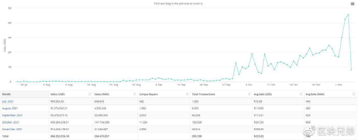Click the '1. Nov' x-axis label
Screen dimensions: 358x140
click(339, 85)
